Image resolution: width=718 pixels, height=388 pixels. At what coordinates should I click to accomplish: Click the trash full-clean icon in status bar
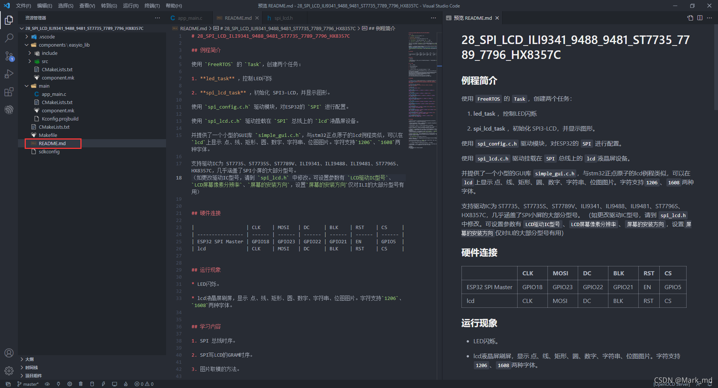pos(81,384)
